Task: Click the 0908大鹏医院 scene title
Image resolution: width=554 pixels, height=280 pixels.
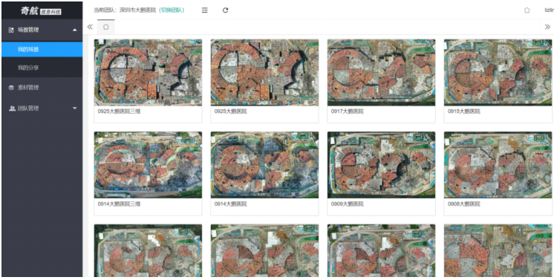Action: (464, 204)
